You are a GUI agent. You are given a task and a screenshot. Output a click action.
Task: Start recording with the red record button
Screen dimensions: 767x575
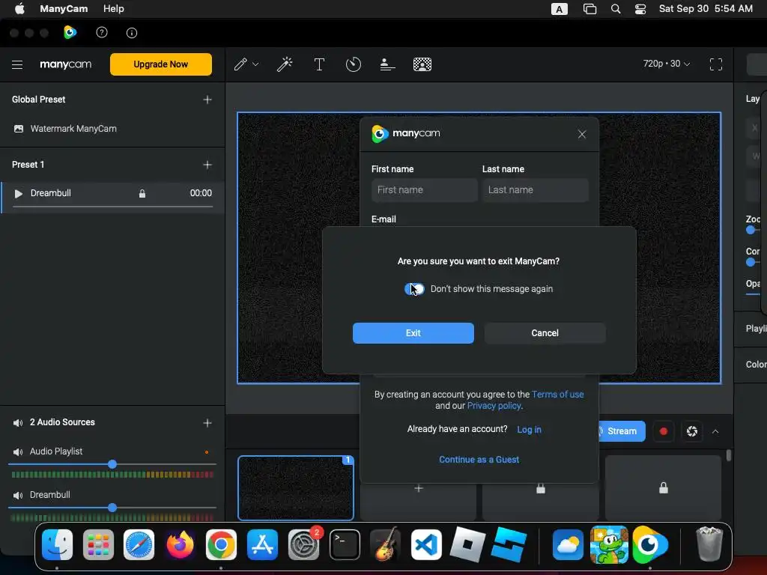click(x=664, y=431)
